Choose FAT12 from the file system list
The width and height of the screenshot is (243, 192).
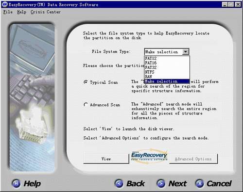click(167, 58)
